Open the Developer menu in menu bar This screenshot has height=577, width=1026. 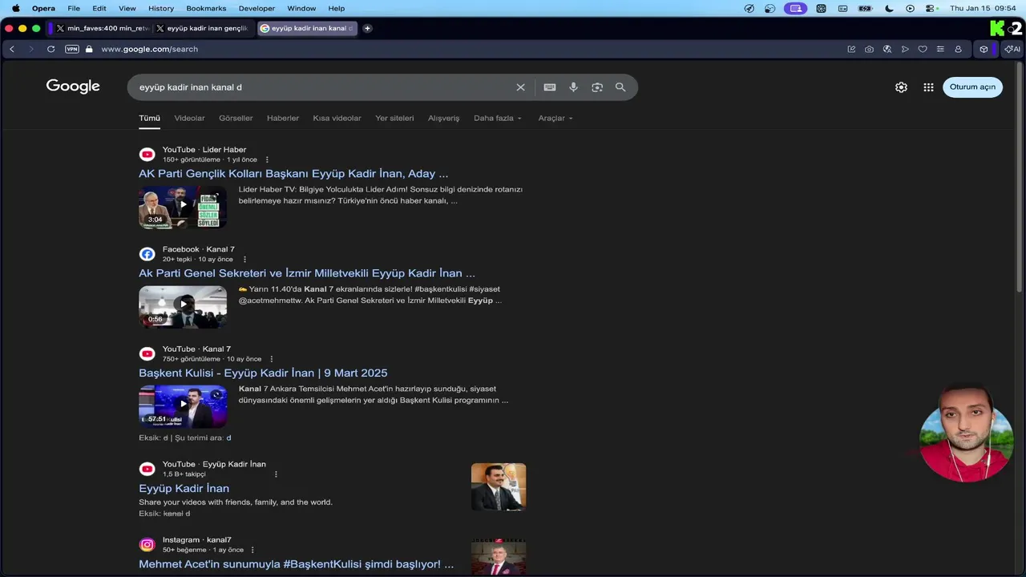pos(256,8)
